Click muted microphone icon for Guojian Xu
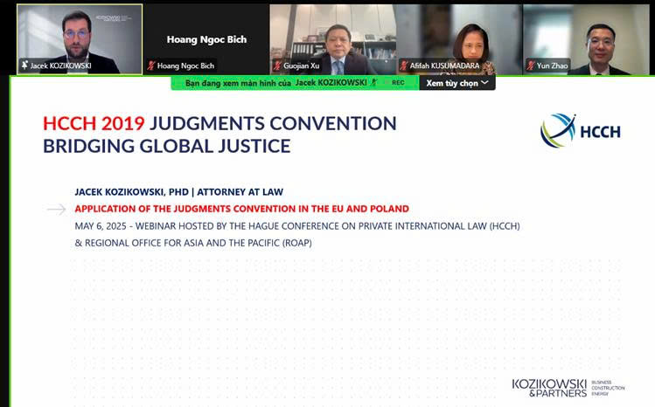The height and width of the screenshot is (407, 655). [277, 66]
